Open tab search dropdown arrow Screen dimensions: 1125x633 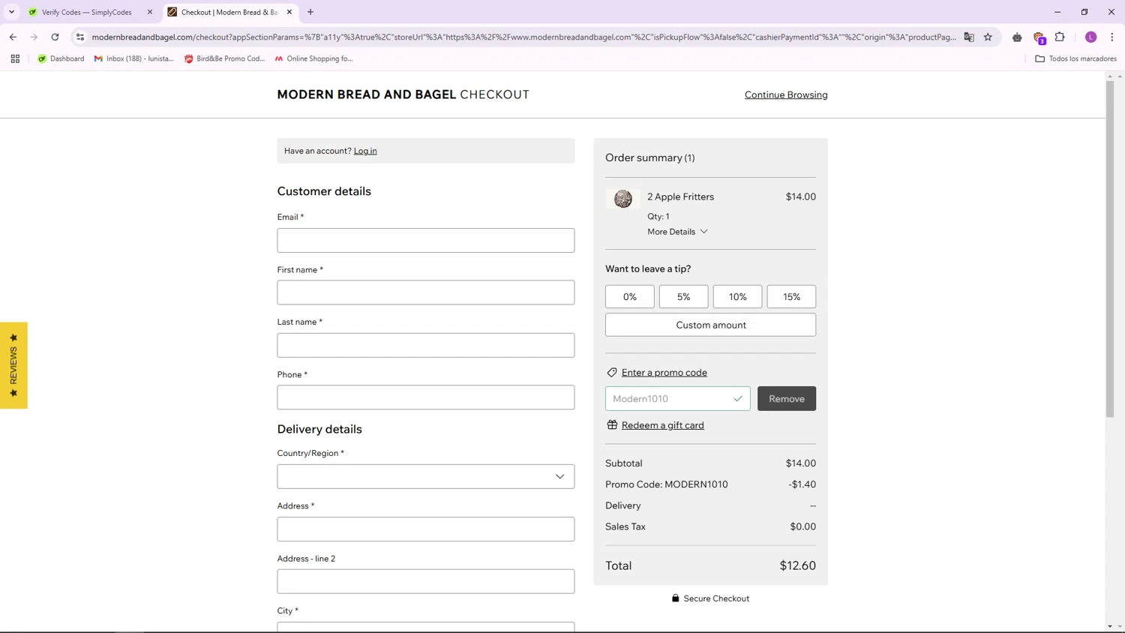coord(11,12)
